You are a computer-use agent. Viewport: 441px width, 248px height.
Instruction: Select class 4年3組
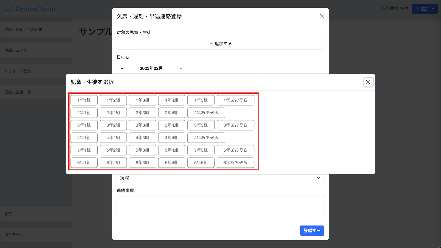(142, 138)
